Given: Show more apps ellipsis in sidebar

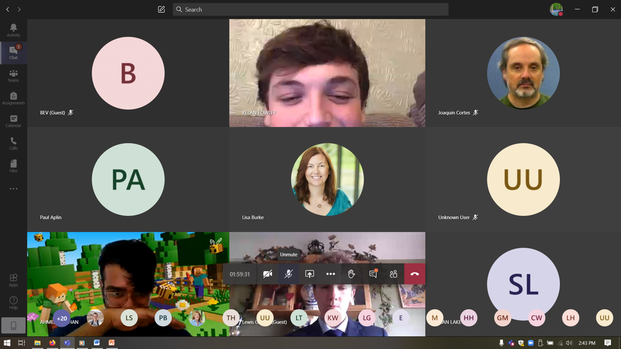Looking at the screenshot, I should tap(13, 189).
